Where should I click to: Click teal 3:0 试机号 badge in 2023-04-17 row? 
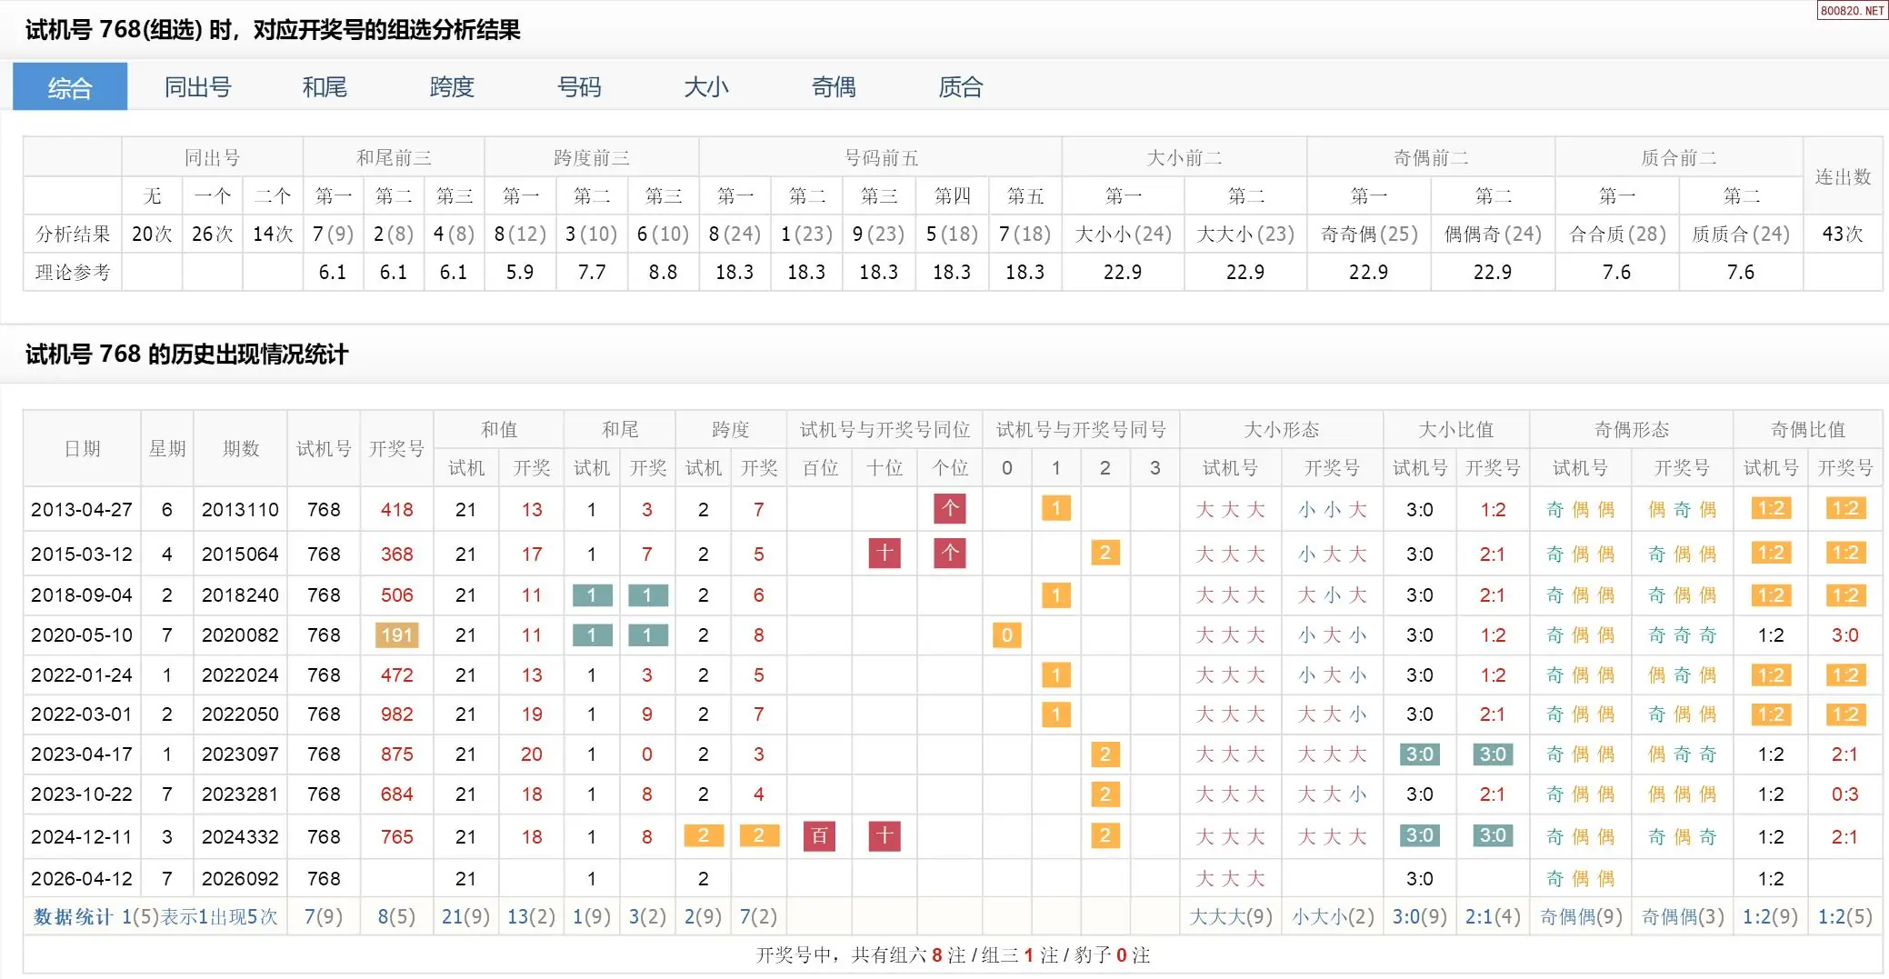point(1419,754)
